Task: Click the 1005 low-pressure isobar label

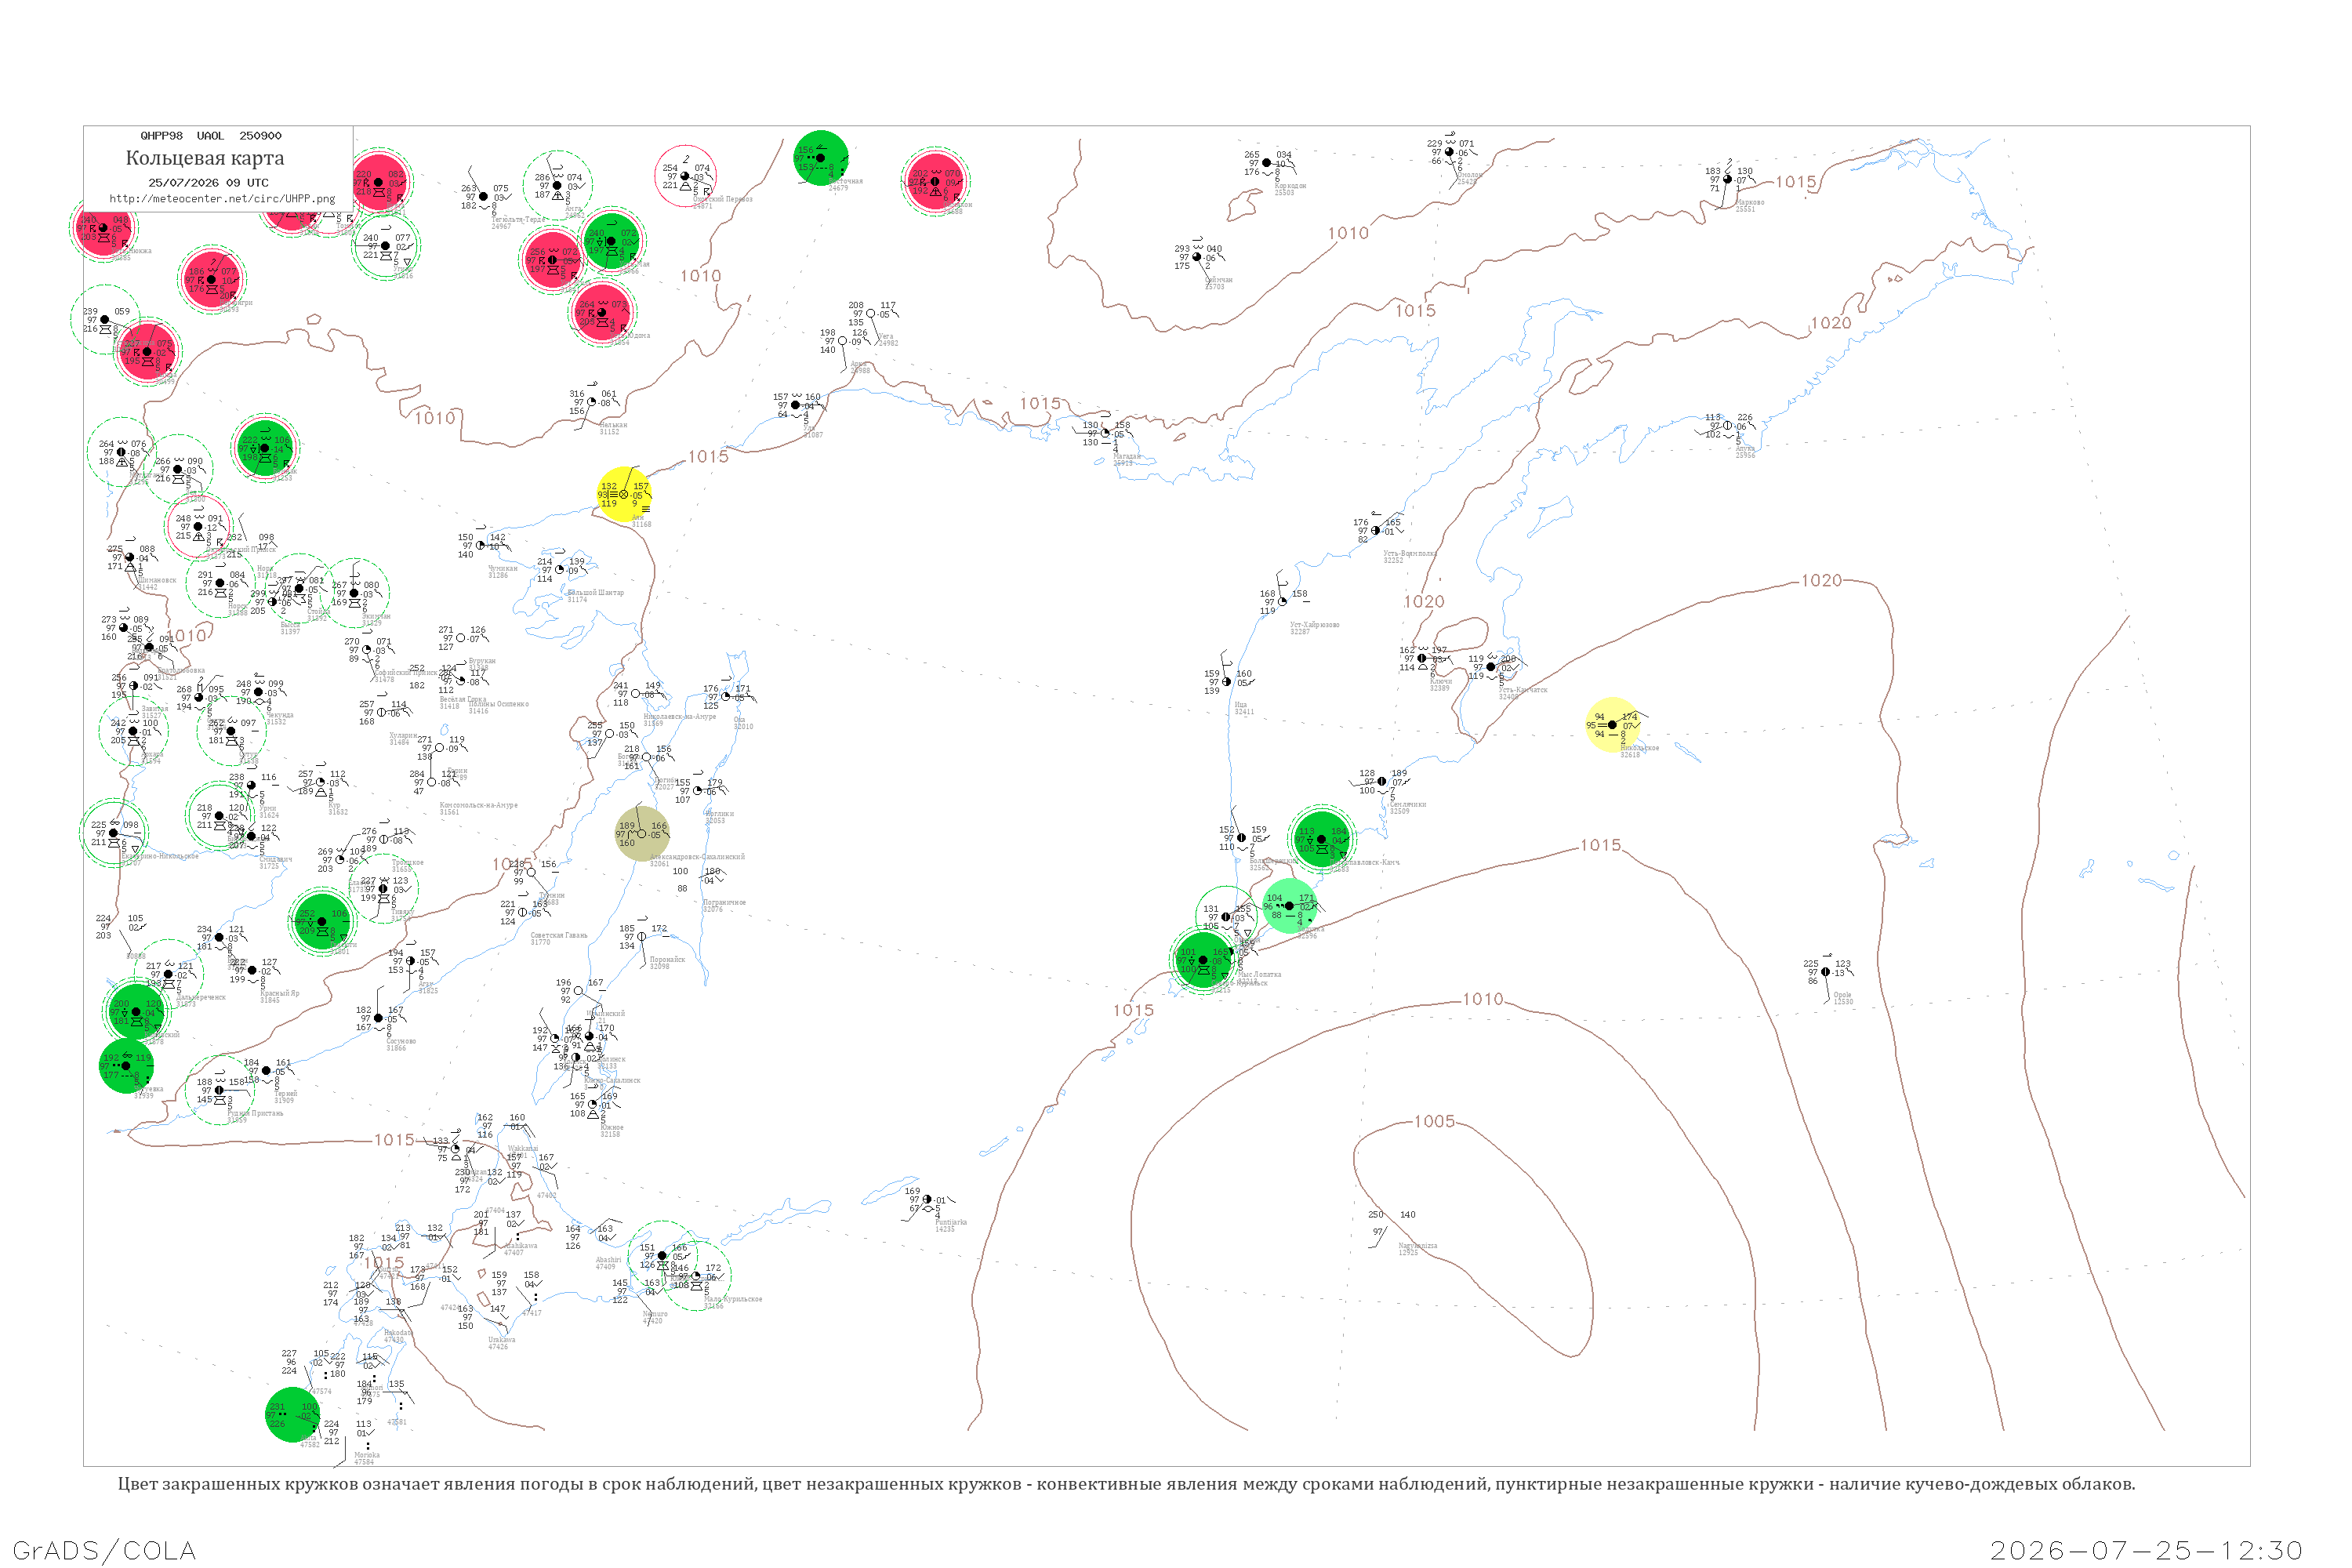Action: (1434, 1121)
